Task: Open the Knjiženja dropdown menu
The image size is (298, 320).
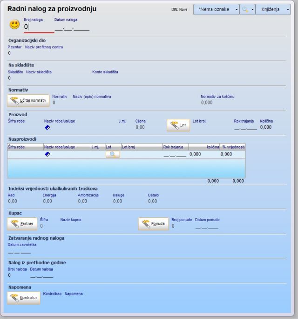Action: click(272, 9)
